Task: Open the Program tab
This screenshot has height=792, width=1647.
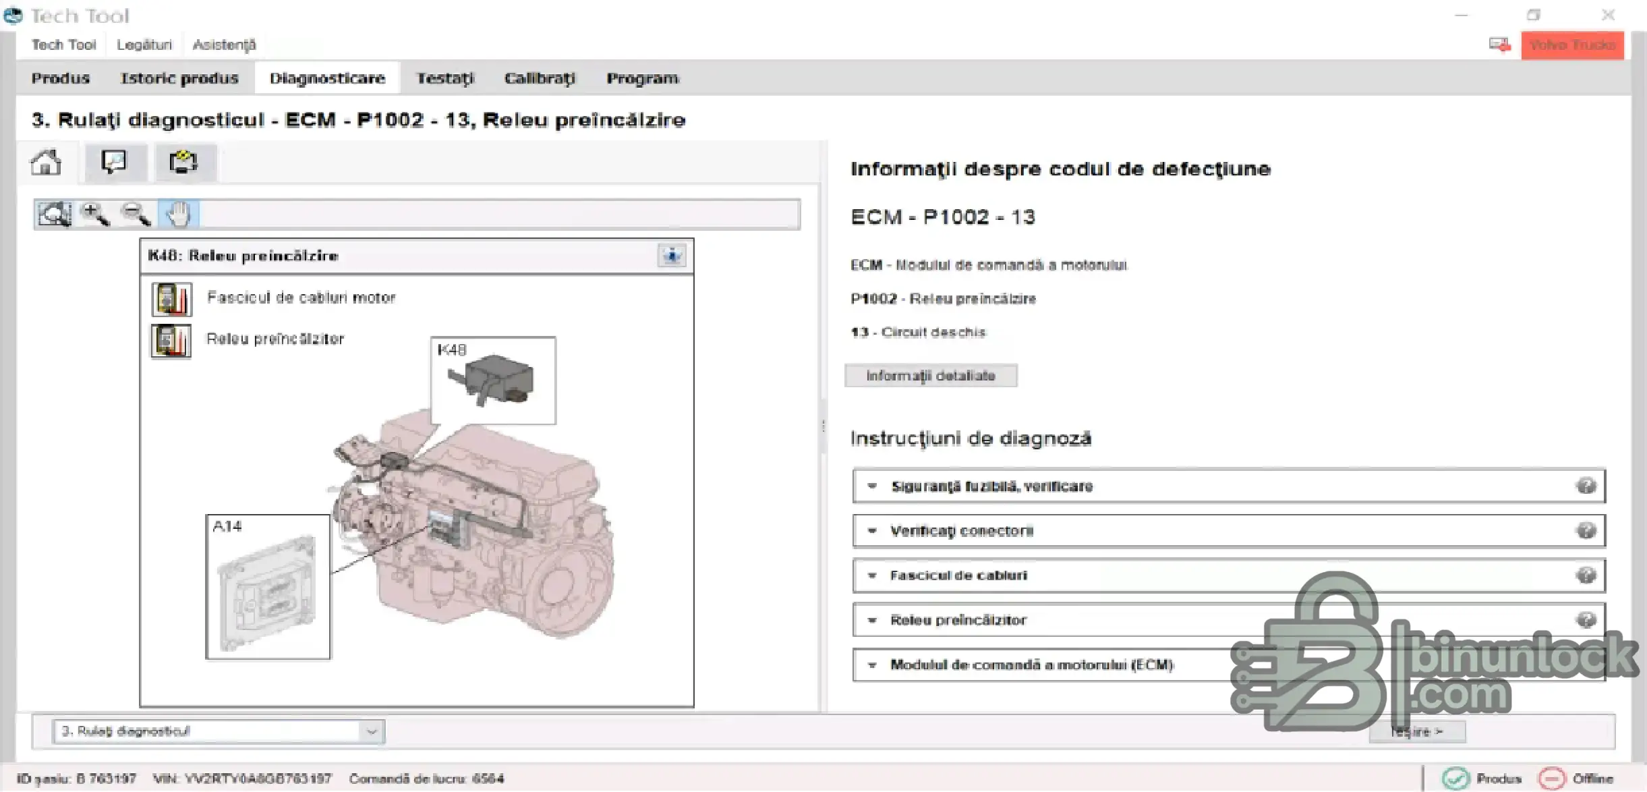Action: coord(642,78)
